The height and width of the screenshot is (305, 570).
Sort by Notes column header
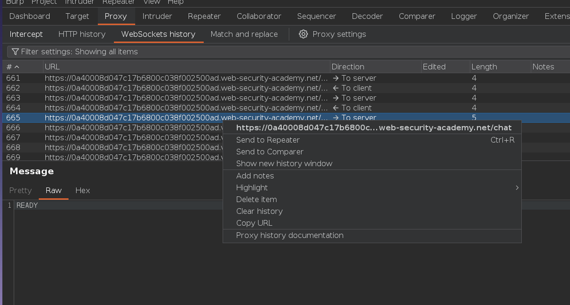(x=550, y=67)
